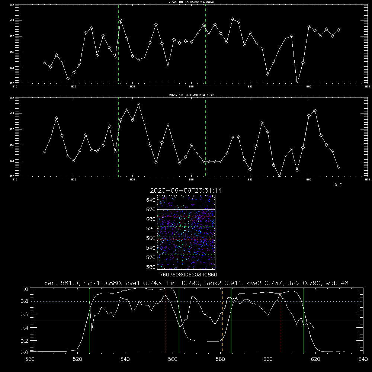Click the lower white horizontal line in the color image

pos(186,255)
